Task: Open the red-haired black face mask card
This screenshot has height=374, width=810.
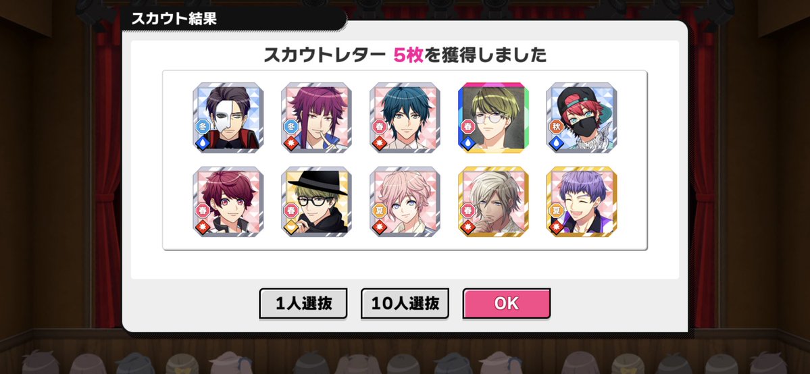Action: (582, 117)
